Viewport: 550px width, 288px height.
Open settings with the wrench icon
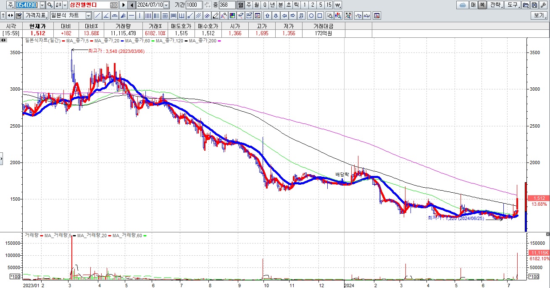[543, 5]
